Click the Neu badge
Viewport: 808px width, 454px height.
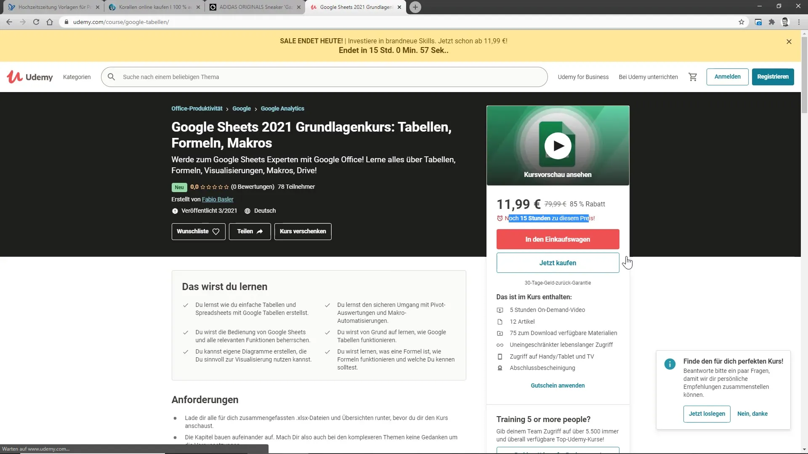pyautogui.click(x=179, y=187)
